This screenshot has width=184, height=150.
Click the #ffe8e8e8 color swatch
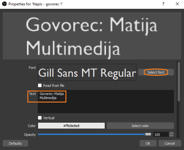[71, 126]
